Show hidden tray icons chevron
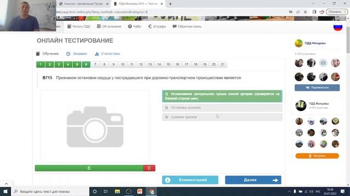350x196 pixels. click(289, 191)
